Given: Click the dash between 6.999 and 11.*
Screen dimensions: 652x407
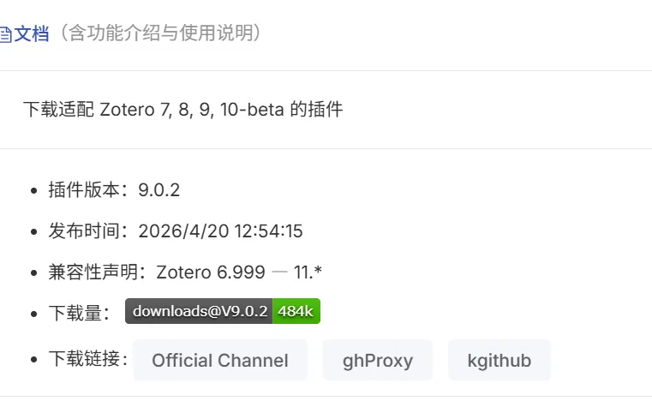Looking at the screenshot, I should pos(279,272).
